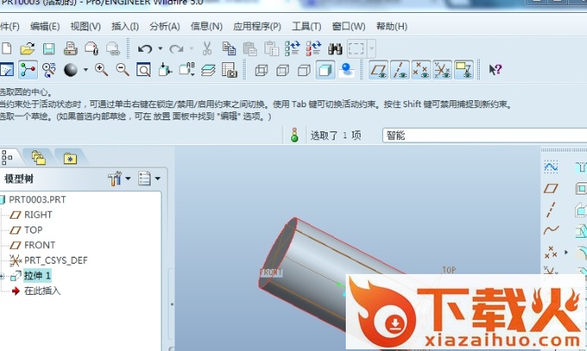Image resolution: width=587 pixels, height=351 pixels.
Task: Expand the 拉伸 1 tree node
Action: pyautogui.click(x=3, y=276)
